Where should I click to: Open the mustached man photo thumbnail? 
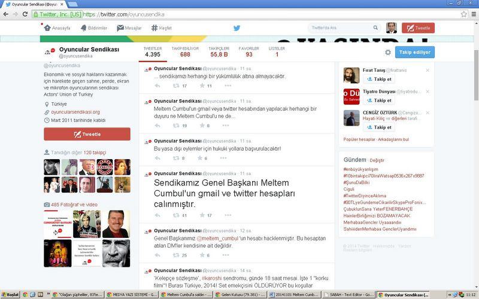point(116,224)
